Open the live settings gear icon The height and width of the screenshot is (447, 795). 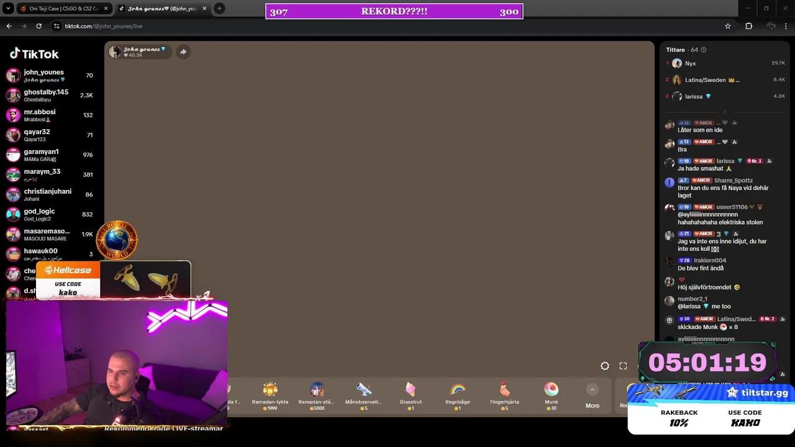pos(604,366)
